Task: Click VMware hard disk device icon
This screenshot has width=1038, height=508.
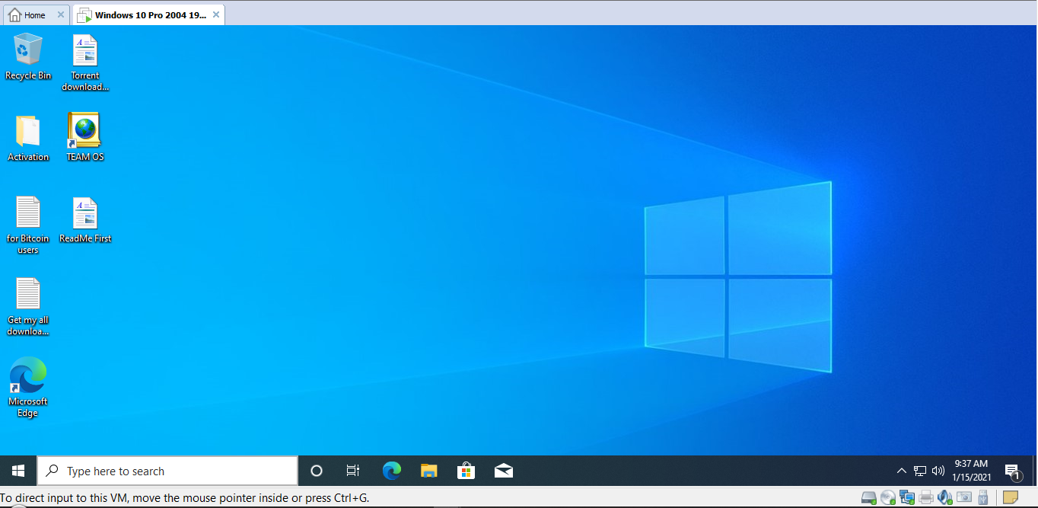Action: point(869,497)
